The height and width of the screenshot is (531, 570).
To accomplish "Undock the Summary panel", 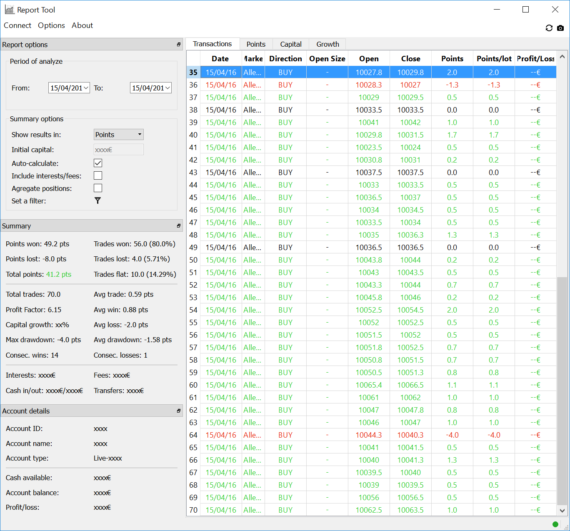I will pyautogui.click(x=179, y=226).
